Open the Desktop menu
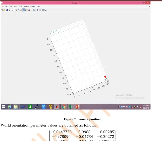 pos(26,6)
